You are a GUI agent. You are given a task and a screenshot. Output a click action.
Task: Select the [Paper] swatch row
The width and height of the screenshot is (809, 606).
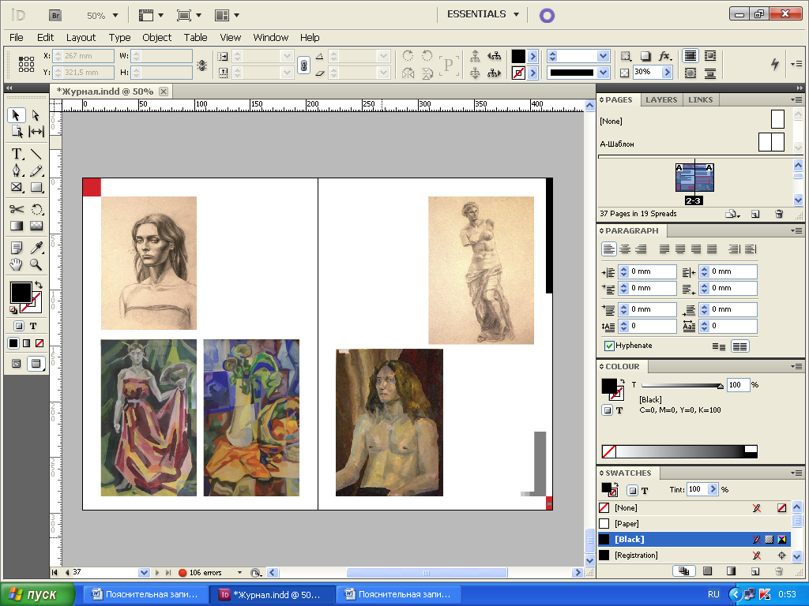(694, 524)
